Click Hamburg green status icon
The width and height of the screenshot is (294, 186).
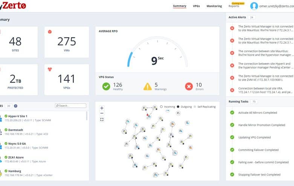coord(6,171)
